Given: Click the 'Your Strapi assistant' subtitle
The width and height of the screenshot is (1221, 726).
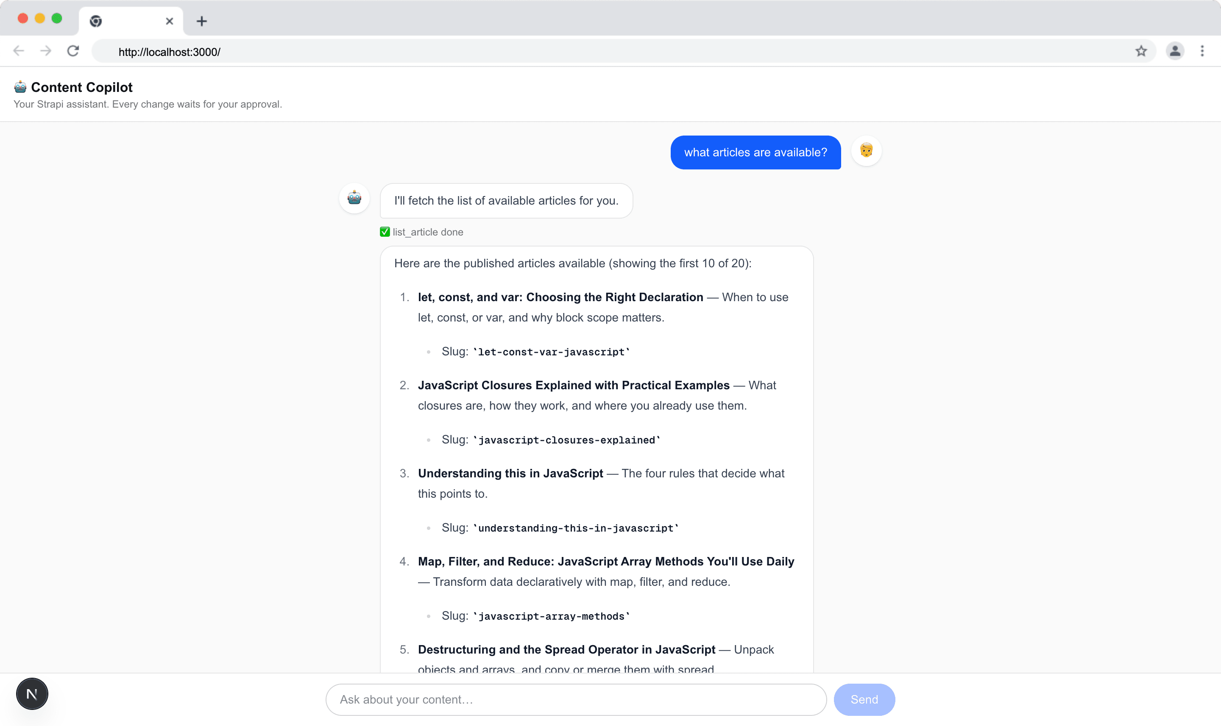Looking at the screenshot, I should pos(148,104).
